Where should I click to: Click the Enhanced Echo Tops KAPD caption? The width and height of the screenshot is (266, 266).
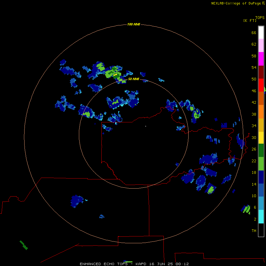click(134, 264)
